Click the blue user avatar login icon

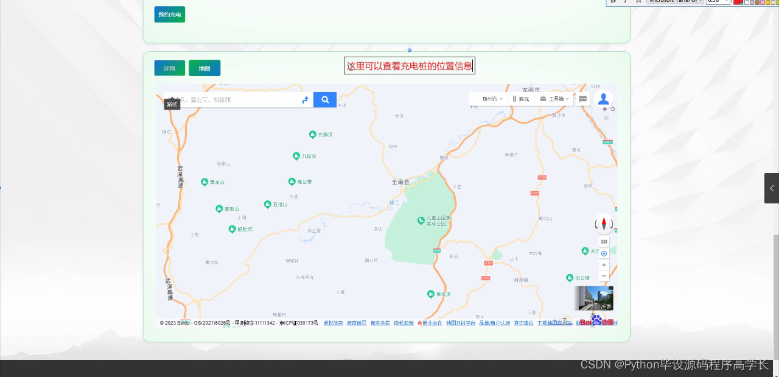point(603,98)
